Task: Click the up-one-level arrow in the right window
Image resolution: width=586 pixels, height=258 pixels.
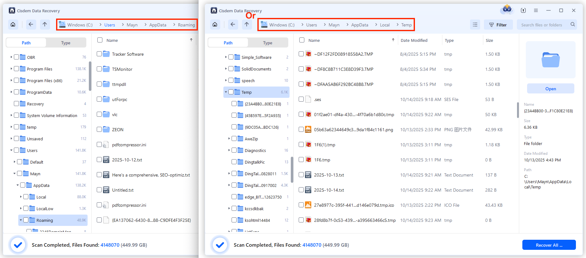Action: (247, 25)
